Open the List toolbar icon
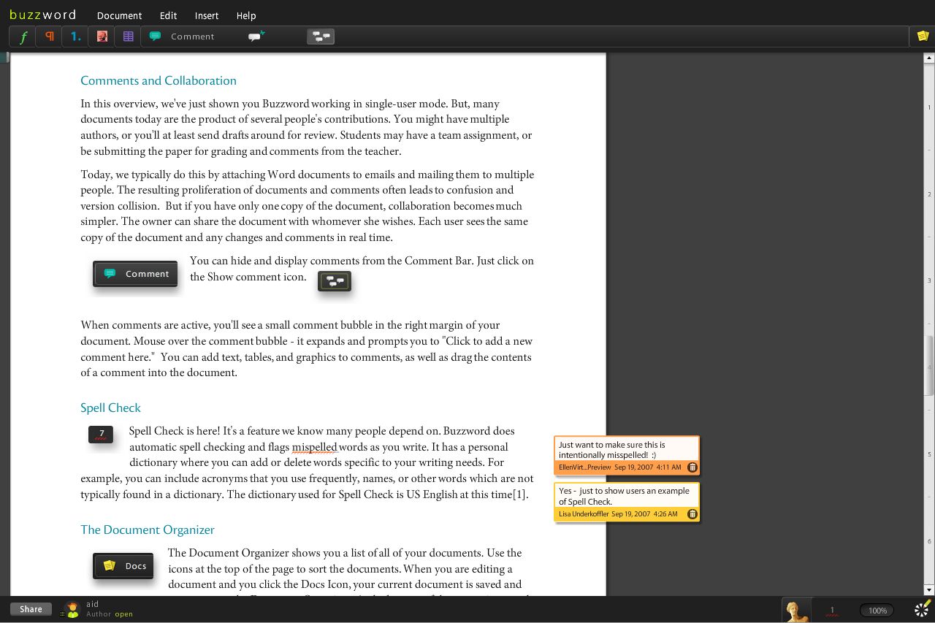The height and width of the screenshot is (623, 935). [76, 37]
